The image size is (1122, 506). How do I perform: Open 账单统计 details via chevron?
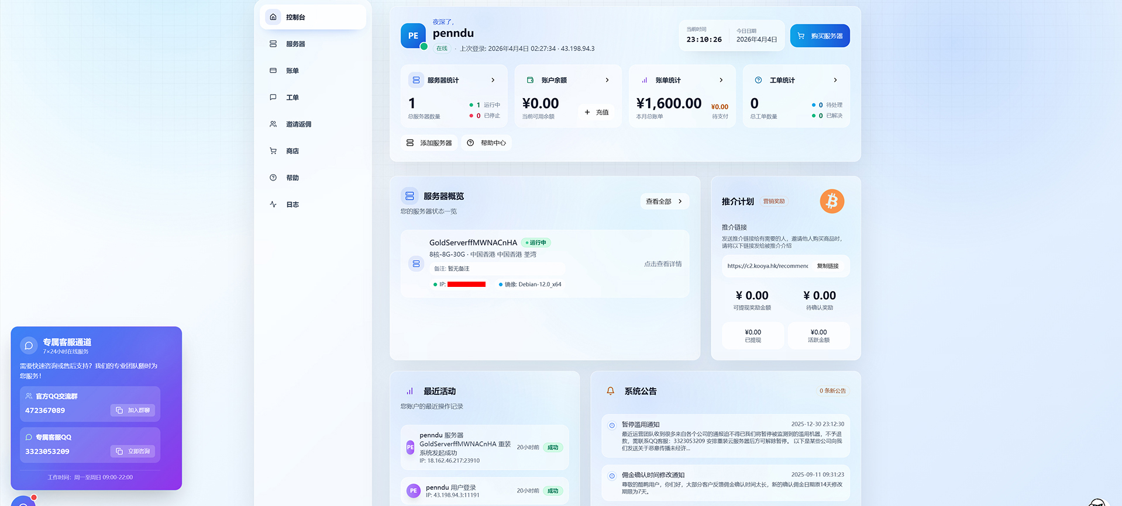click(721, 80)
